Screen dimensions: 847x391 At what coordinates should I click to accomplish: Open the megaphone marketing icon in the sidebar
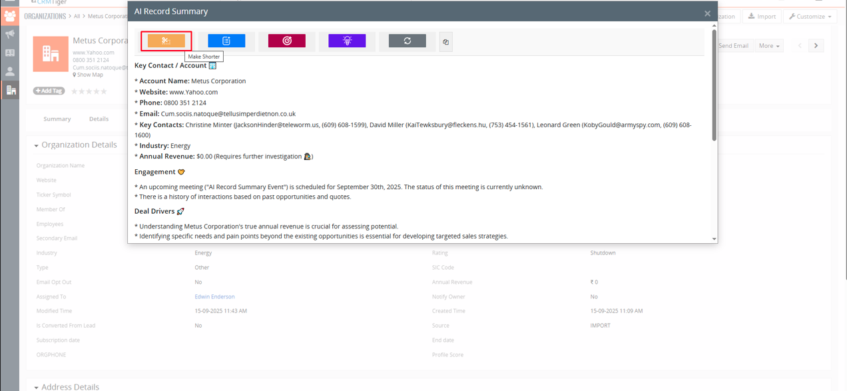(x=10, y=34)
